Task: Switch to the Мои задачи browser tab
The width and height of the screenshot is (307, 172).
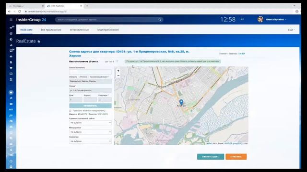Action: [x=25, y=6]
